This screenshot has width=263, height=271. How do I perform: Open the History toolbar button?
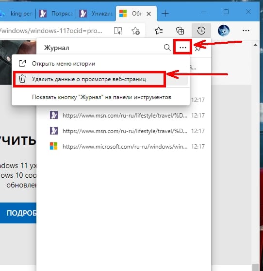[x=201, y=31]
